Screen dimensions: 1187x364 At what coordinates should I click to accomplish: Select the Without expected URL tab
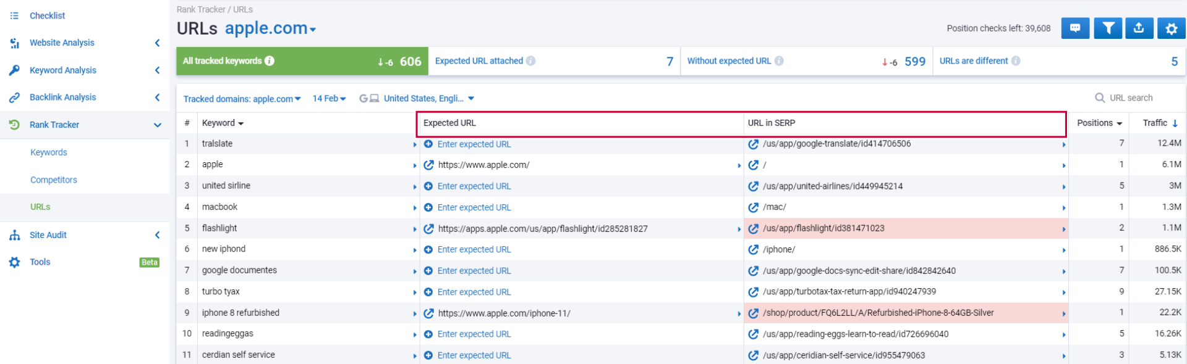(806, 61)
